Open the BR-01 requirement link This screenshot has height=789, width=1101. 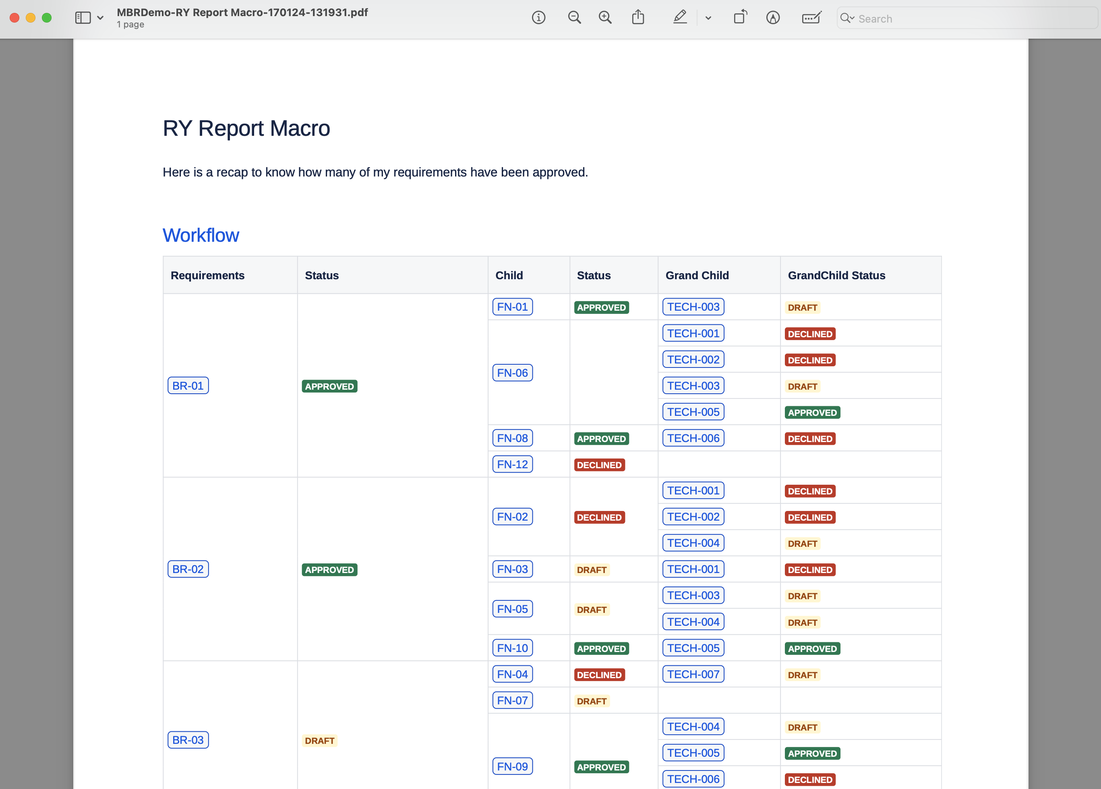(x=188, y=386)
